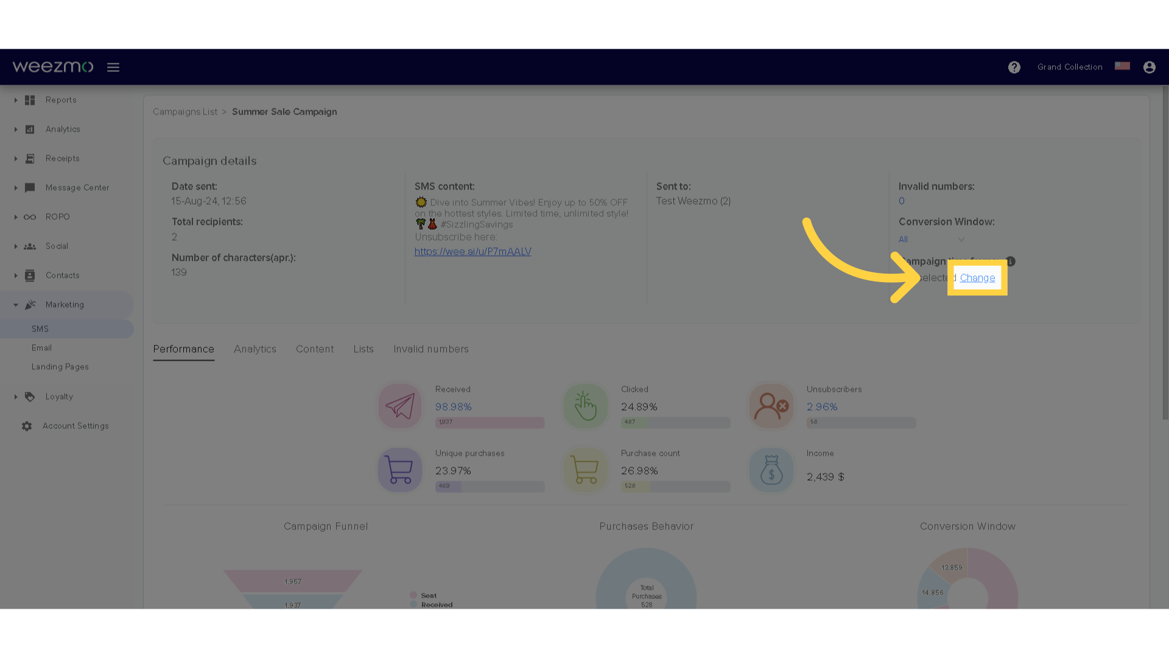Image resolution: width=1169 pixels, height=658 pixels.
Task: Click the Analytics chart icon in sidebar
Action: [x=30, y=129]
